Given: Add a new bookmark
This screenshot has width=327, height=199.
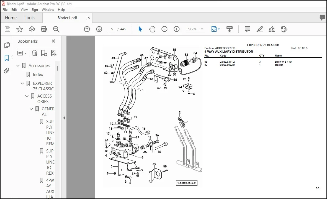Looking at the screenshot, I should click(x=44, y=53).
